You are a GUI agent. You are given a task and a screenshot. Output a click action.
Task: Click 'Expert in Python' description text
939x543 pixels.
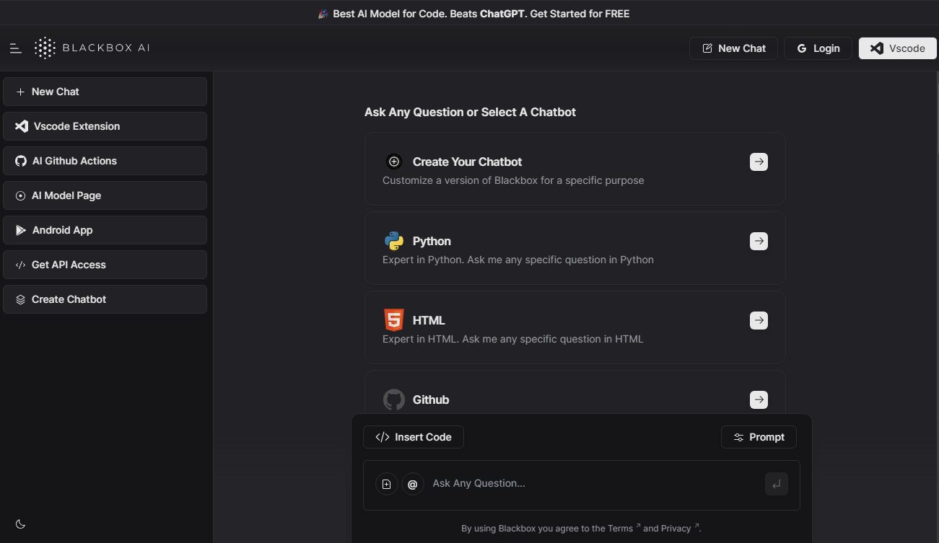517,260
